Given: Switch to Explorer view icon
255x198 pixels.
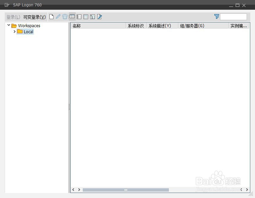Looking at the screenshot, I should (x=72, y=16).
